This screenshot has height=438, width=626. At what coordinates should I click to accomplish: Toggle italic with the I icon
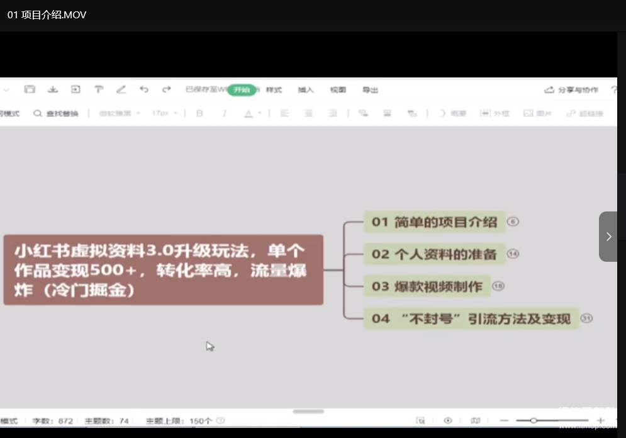pos(225,113)
